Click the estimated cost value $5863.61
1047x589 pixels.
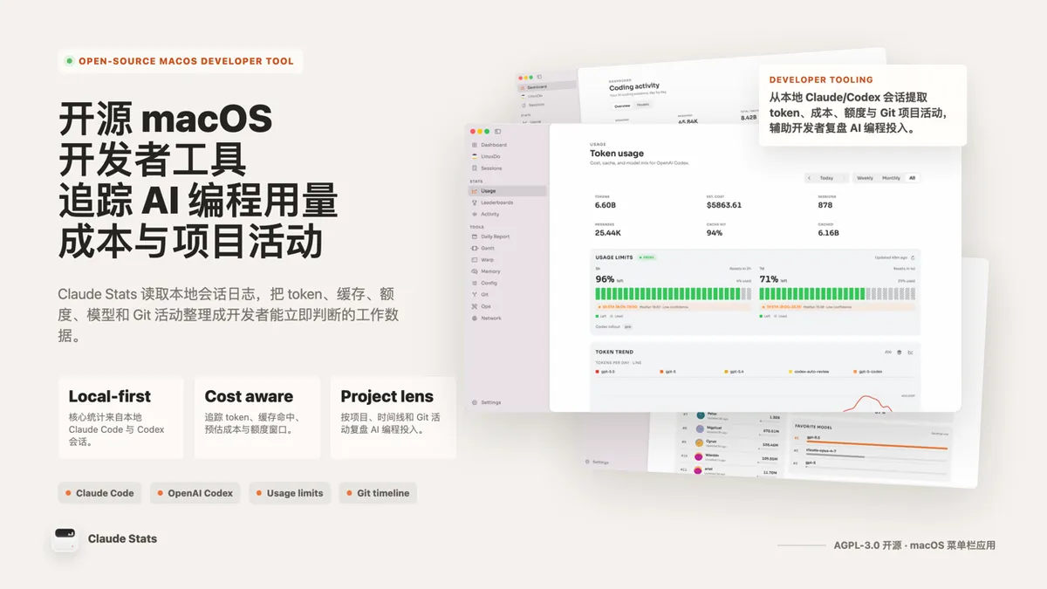(x=724, y=205)
